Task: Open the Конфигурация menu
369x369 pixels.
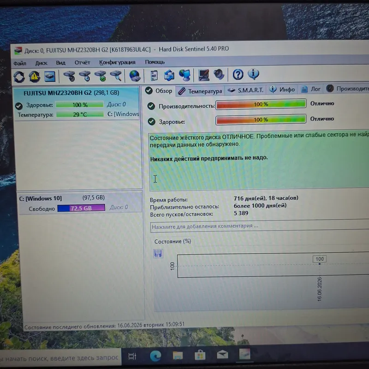Action: [117, 62]
